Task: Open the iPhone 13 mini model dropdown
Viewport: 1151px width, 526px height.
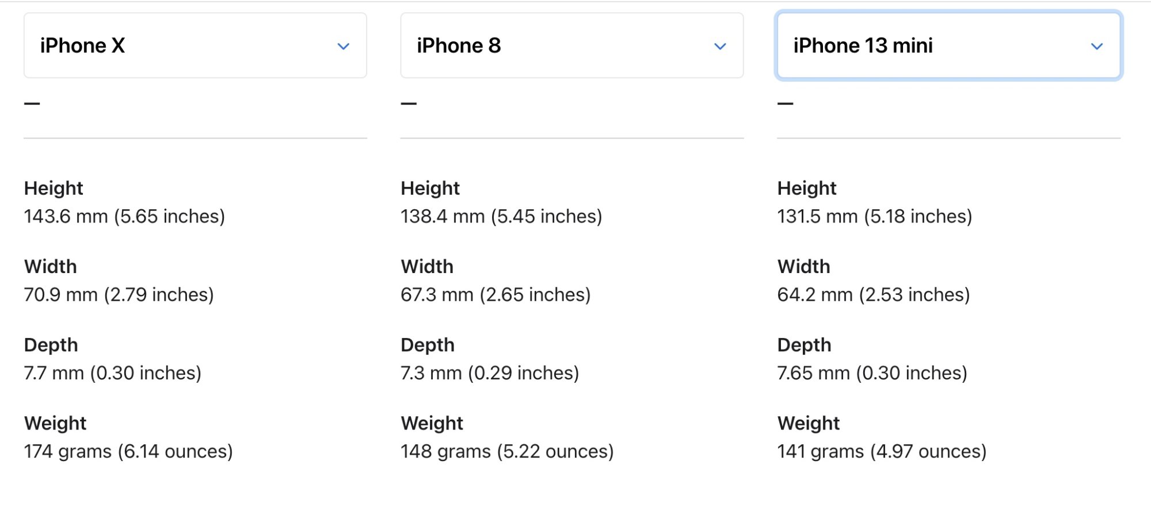Action: pos(948,45)
